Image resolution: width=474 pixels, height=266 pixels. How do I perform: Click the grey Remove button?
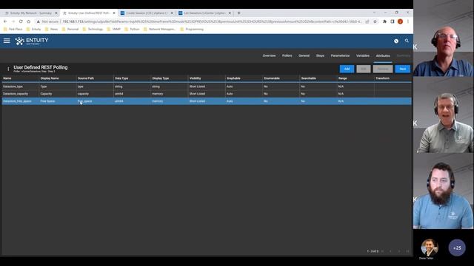coord(383,69)
